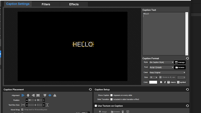Image resolution: width=201 pixels, height=113 pixels.
Task: Align caption text to the left
Action: (23, 95)
